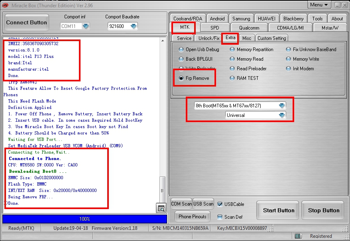Click the COM Scan button

point(181,204)
